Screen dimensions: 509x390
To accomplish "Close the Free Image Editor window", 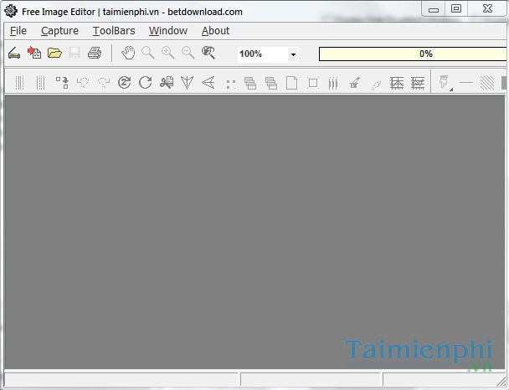I will click(x=487, y=8).
